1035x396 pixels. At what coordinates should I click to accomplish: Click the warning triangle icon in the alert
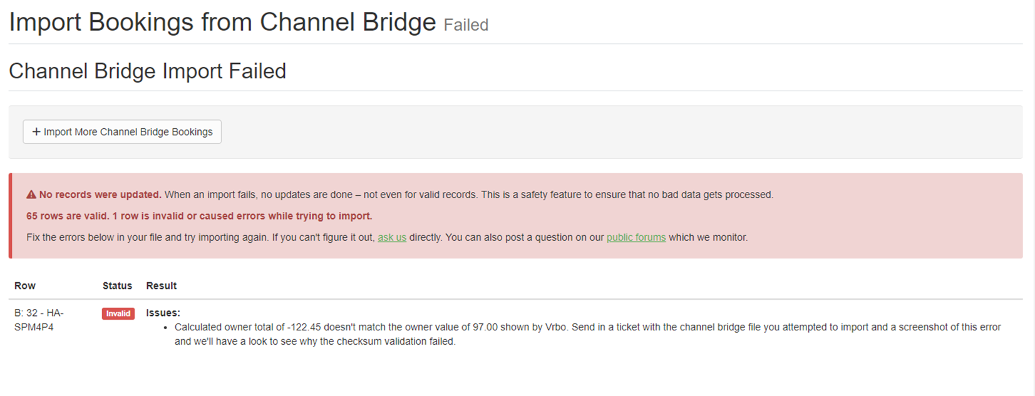click(x=31, y=195)
